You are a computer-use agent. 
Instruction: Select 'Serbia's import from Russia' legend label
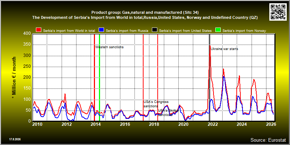[x=127, y=31]
